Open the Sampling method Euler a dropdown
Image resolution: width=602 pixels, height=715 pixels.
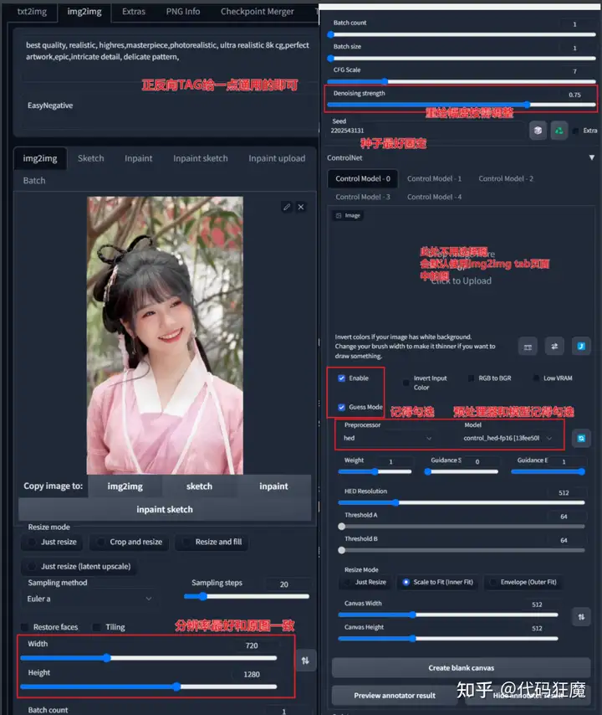[x=89, y=599]
